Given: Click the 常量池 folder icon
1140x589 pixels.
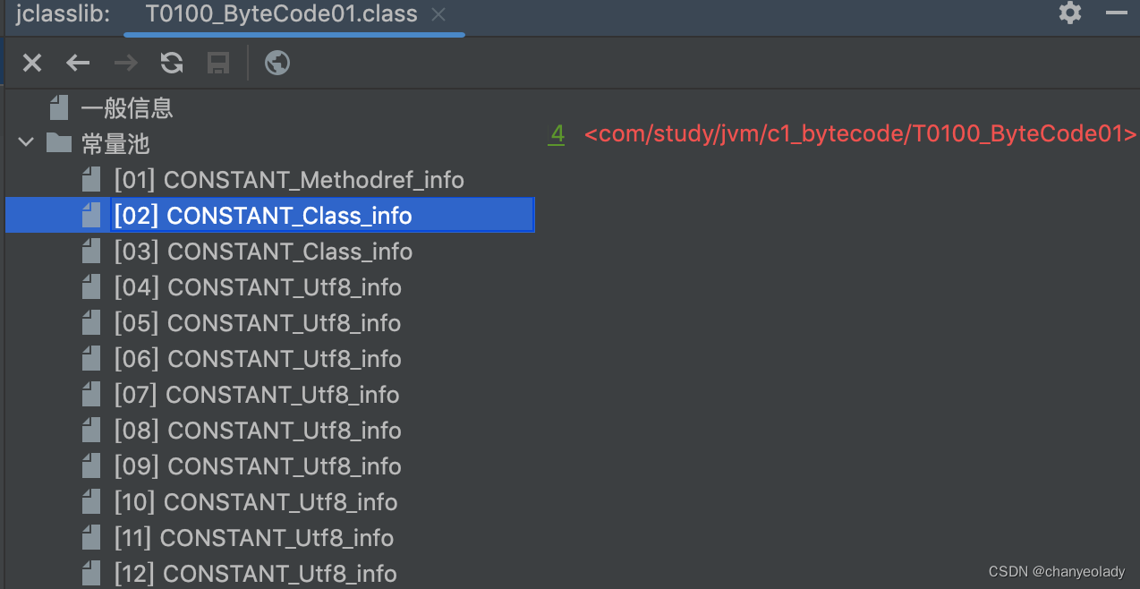Looking at the screenshot, I should pyautogui.click(x=58, y=142).
